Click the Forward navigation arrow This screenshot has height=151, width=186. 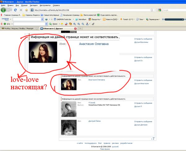point(8,10)
